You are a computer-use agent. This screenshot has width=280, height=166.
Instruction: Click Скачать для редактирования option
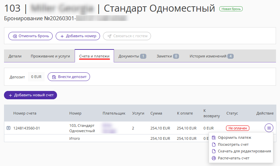pos(244,151)
